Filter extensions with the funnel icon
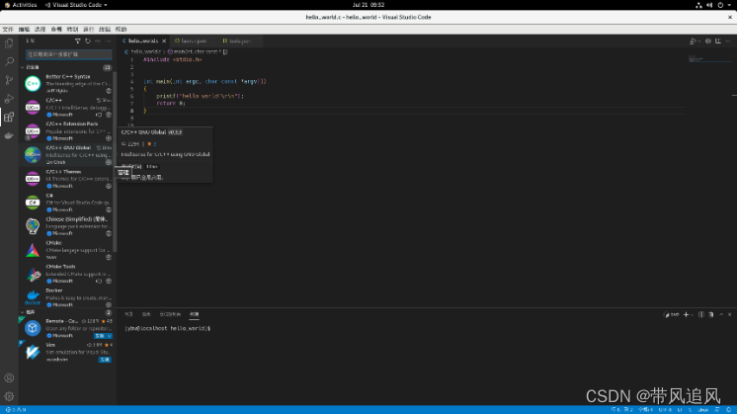 tap(78, 41)
